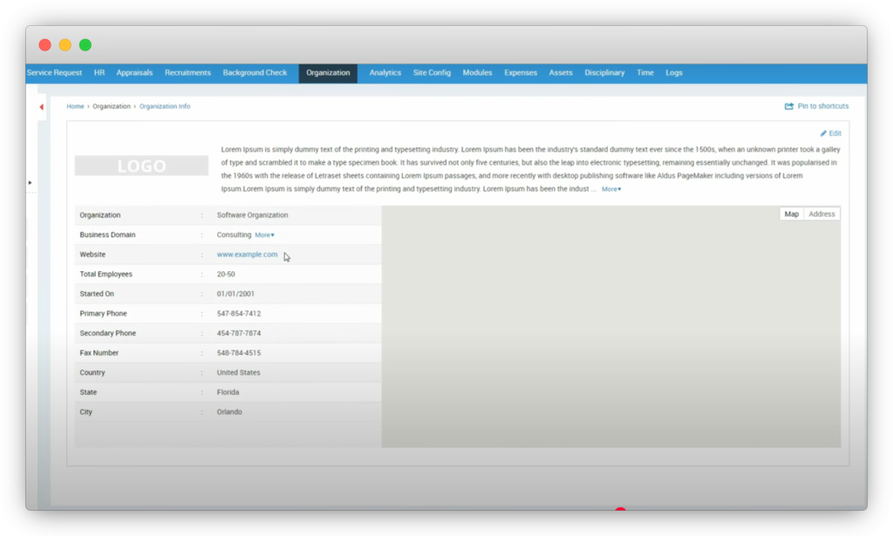The image size is (893, 536).
Task: Open the Background Check menu
Action: click(255, 73)
